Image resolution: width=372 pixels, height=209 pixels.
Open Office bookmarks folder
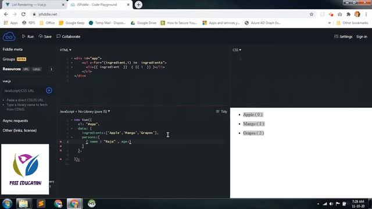tap(47, 23)
